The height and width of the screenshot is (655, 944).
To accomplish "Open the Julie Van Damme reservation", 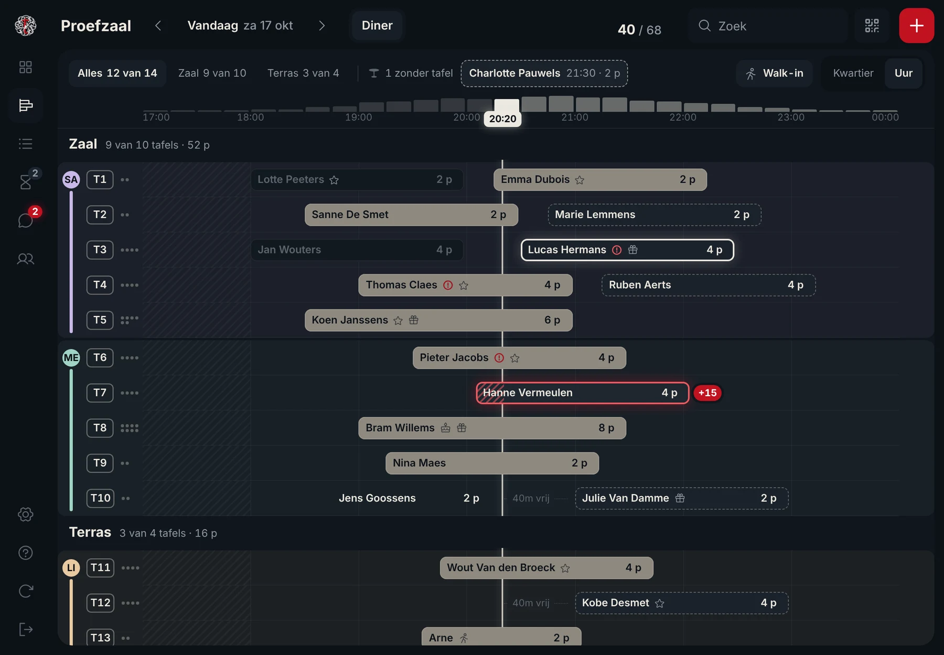I will click(x=681, y=498).
